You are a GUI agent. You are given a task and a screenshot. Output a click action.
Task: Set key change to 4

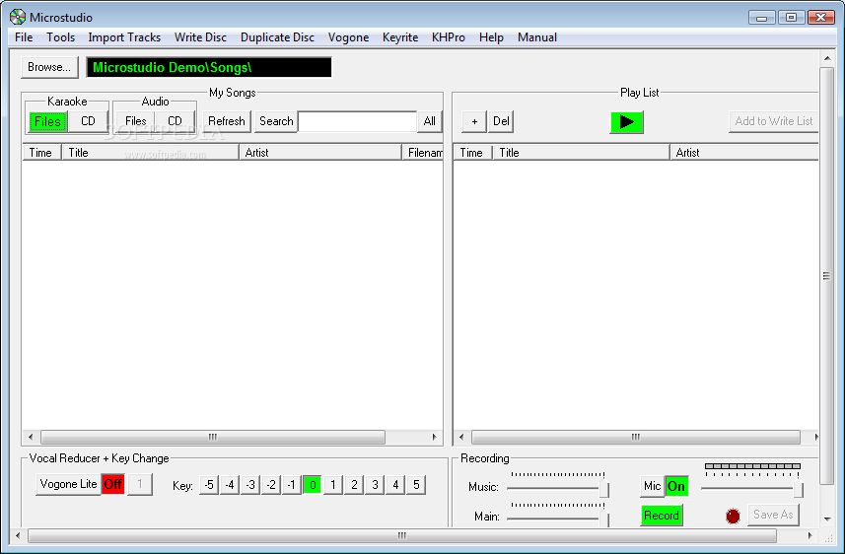click(395, 485)
